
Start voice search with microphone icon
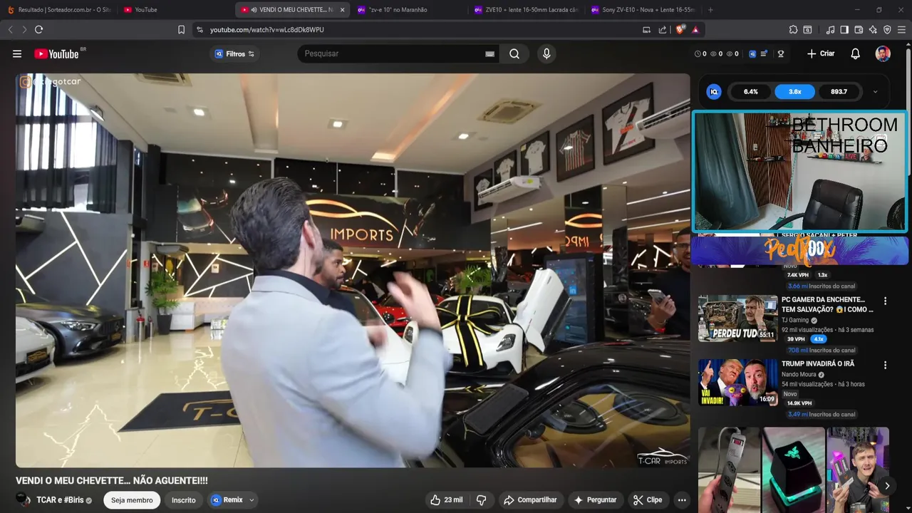(x=546, y=53)
